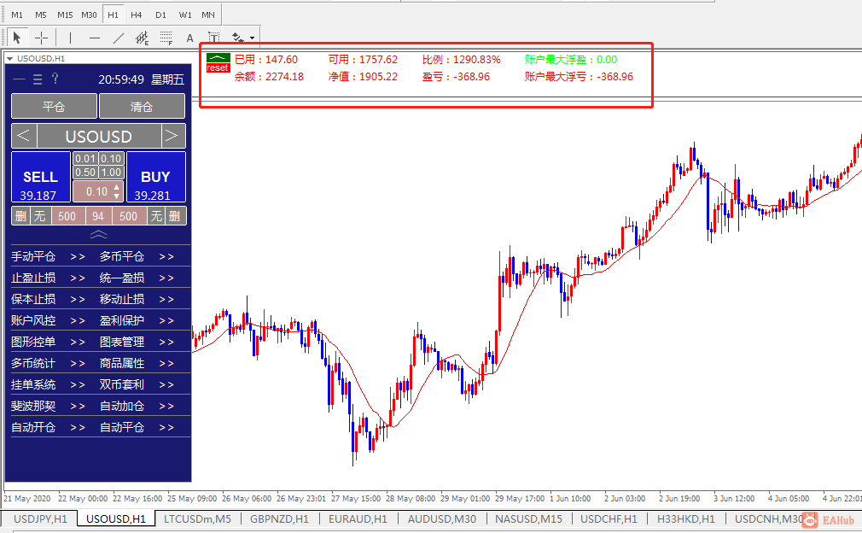Image resolution: width=862 pixels, height=533 pixels.
Task: Select the text label tool
Action: click(x=214, y=38)
